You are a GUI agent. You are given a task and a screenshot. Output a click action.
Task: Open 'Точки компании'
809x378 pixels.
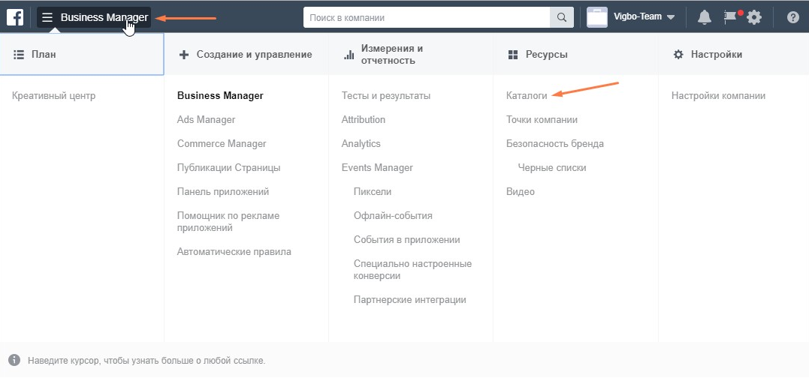[x=542, y=119]
